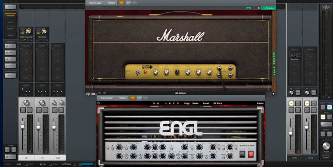Click the Marshall amp red power switch
The image size is (333, 167).
145,72
